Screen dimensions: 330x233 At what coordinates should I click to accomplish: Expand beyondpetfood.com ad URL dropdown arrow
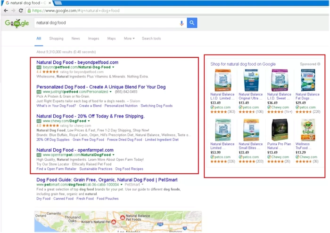click(x=113, y=67)
